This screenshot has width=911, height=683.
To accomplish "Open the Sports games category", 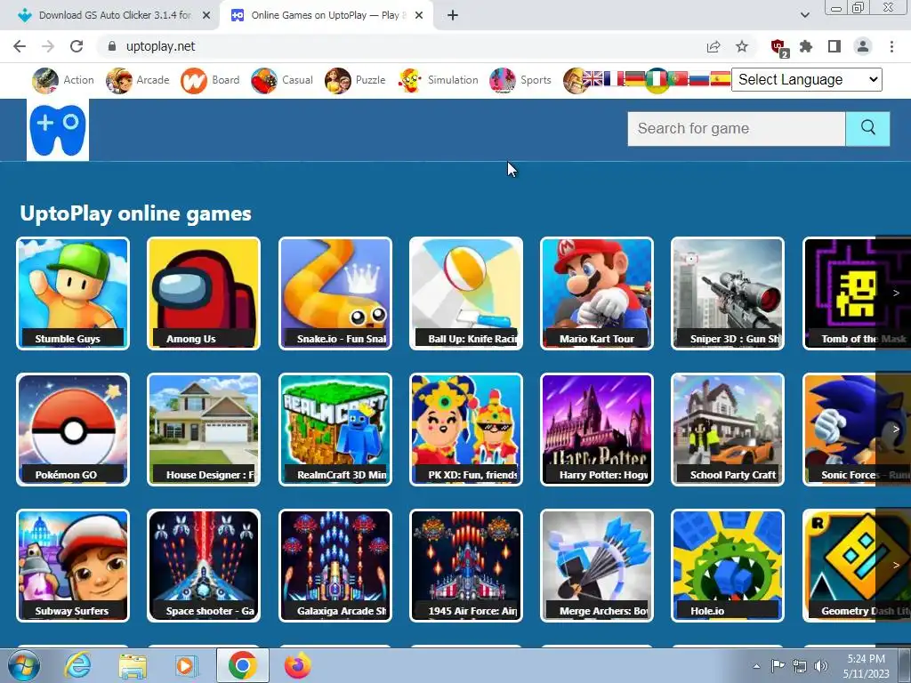I will pyautogui.click(x=520, y=80).
